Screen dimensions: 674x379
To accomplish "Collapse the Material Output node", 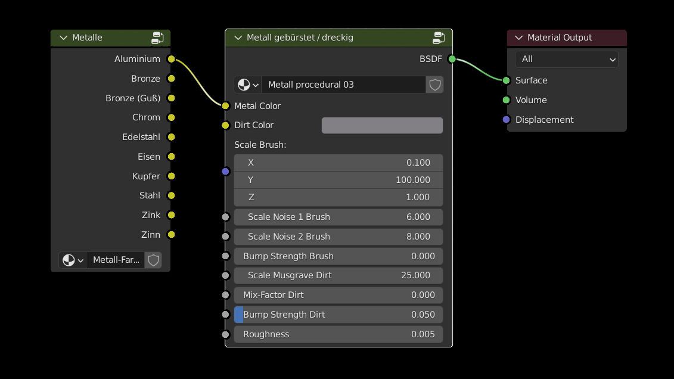I will pos(518,38).
